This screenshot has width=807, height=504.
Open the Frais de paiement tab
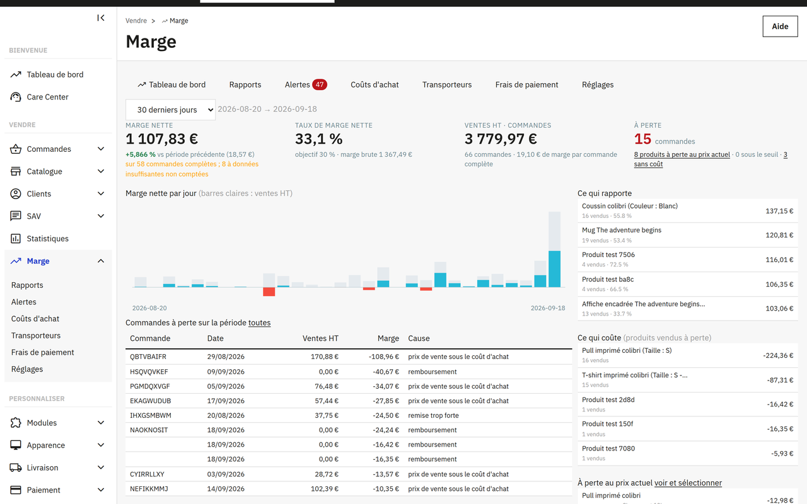click(x=526, y=84)
